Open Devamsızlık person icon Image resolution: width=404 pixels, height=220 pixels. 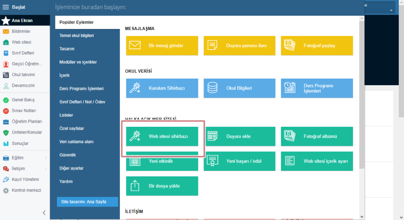pyautogui.click(x=6, y=86)
